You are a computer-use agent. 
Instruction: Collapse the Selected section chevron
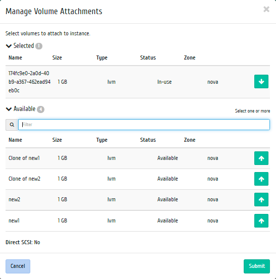9,46
